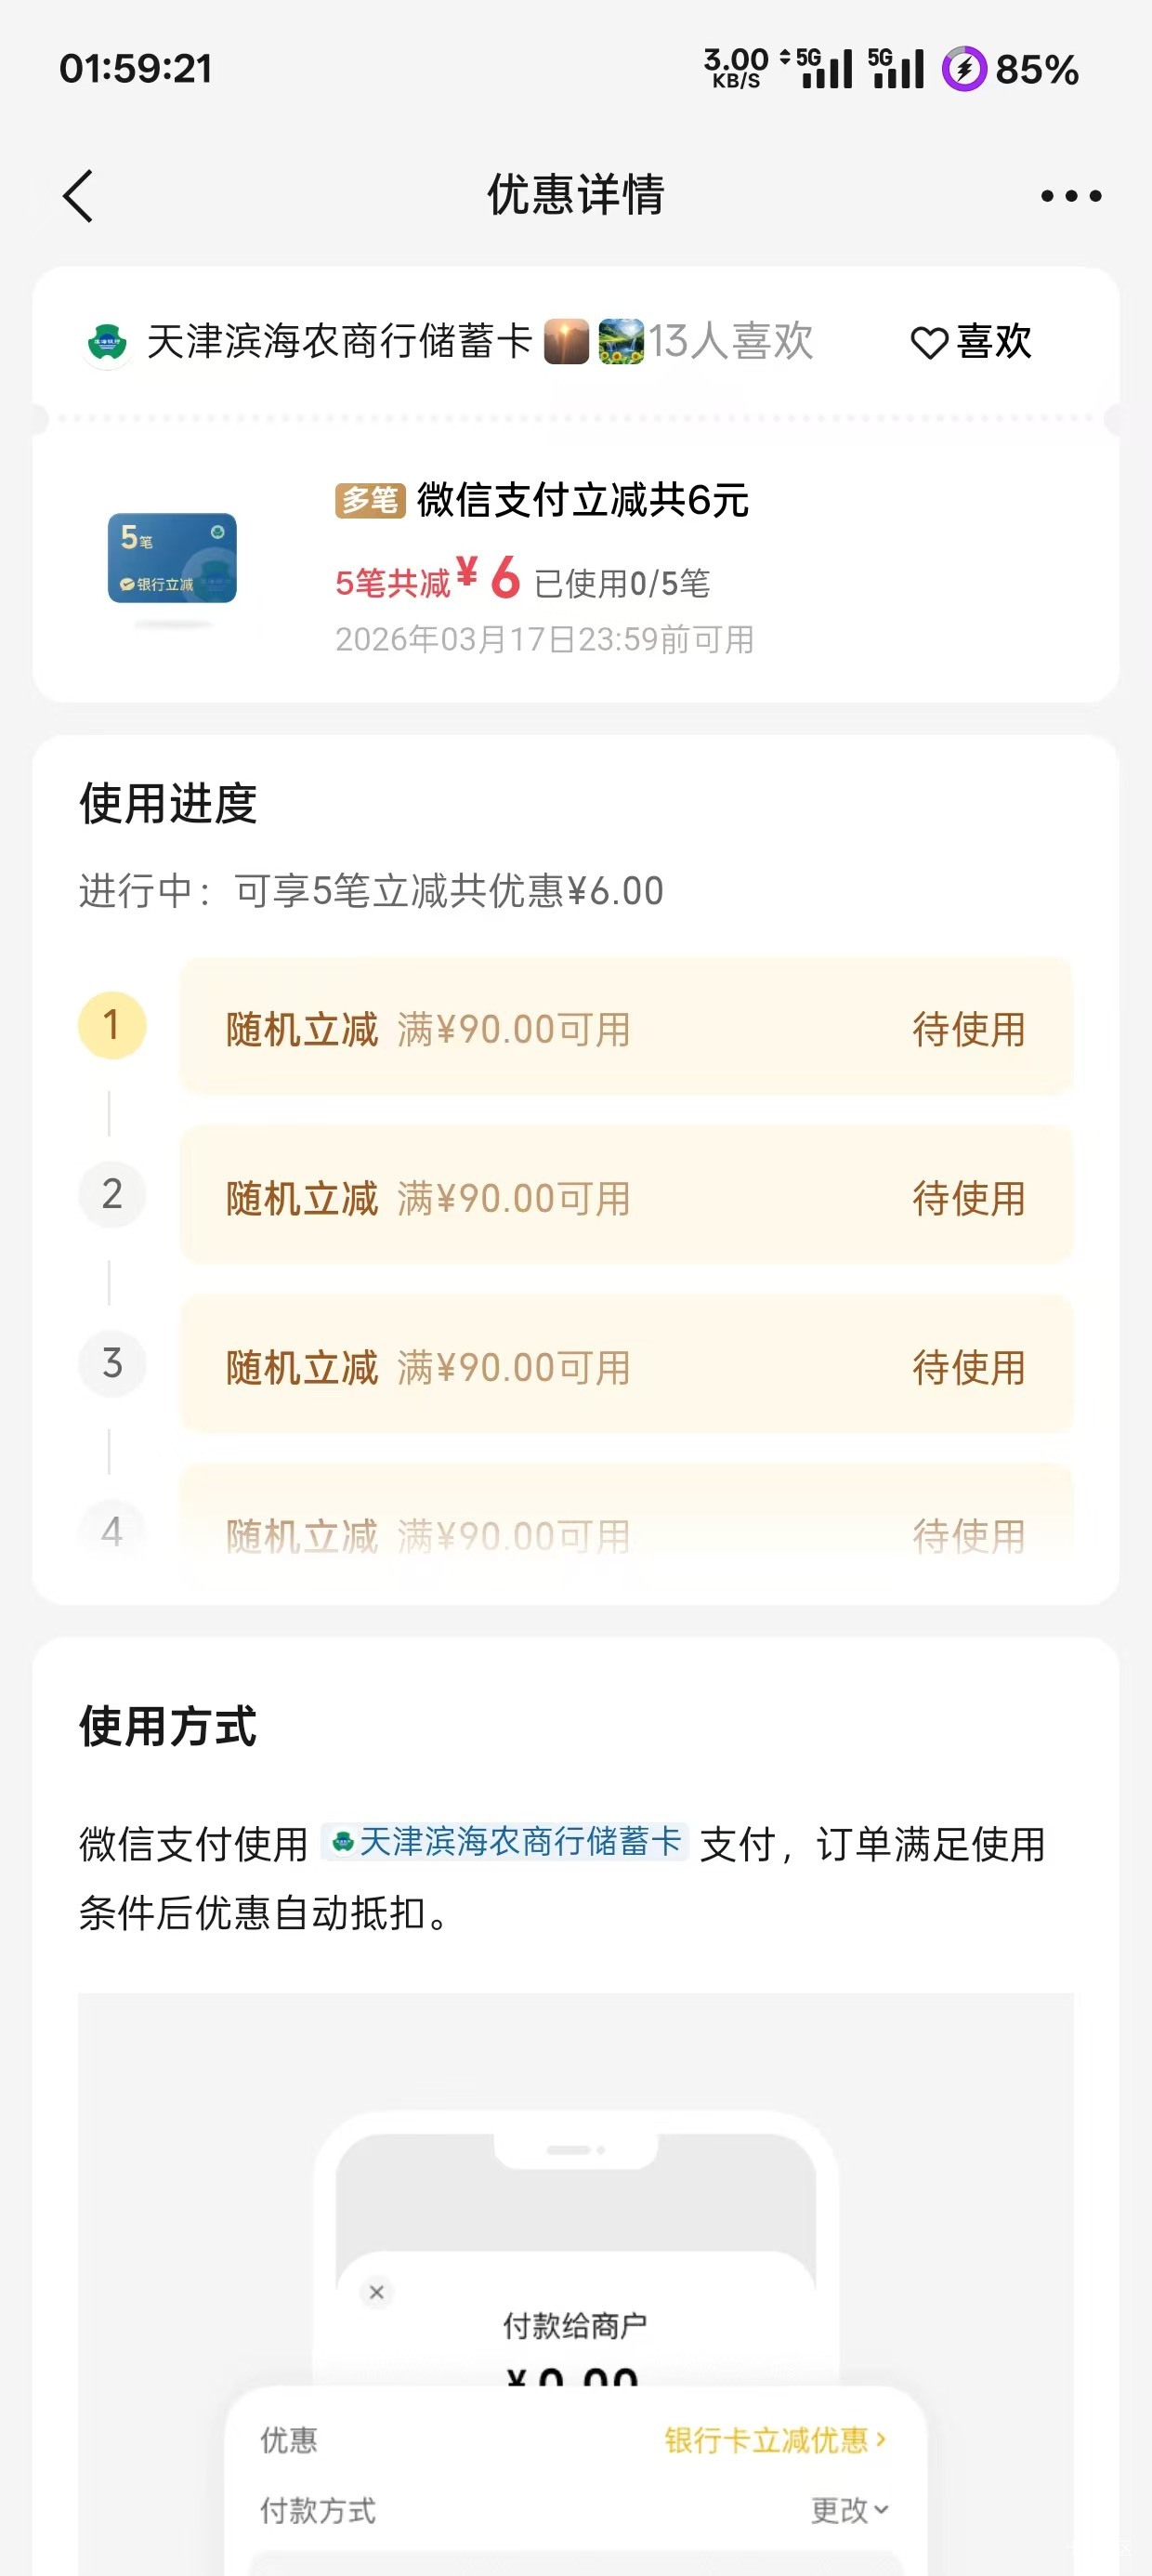Tap the third 随机立减 coupon row
This screenshot has height=2576, width=1152.
pyautogui.click(x=626, y=1366)
